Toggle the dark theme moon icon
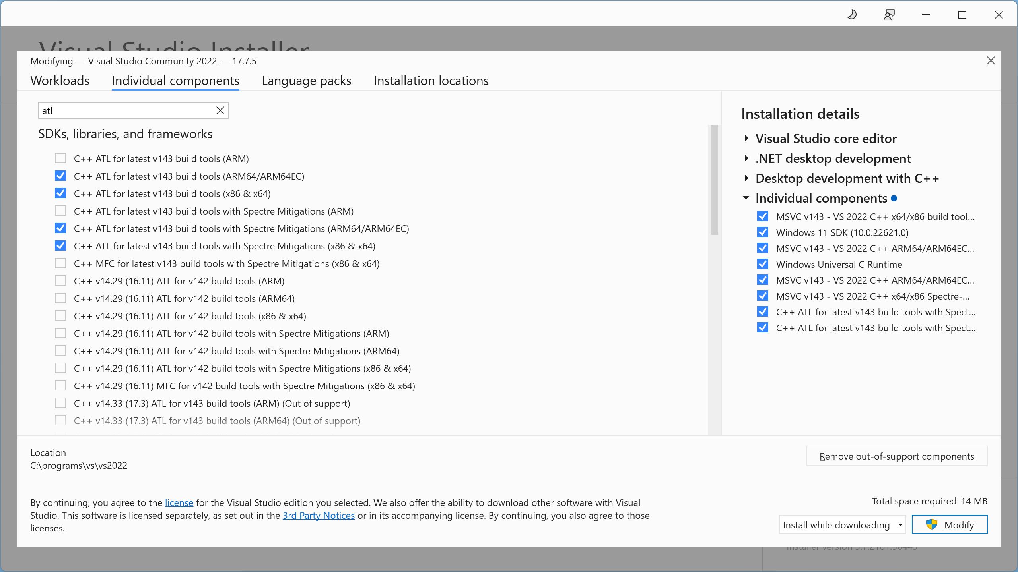The width and height of the screenshot is (1018, 572). point(852,15)
